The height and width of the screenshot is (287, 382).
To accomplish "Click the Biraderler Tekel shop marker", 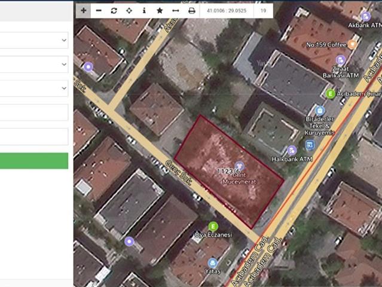I will click(x=320, y=111).
